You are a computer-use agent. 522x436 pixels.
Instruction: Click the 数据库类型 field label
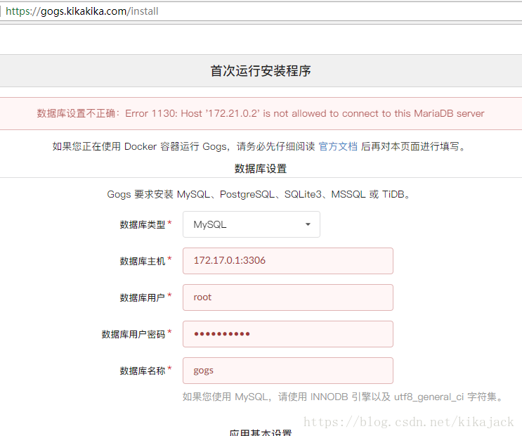click(x=143, y=224)
